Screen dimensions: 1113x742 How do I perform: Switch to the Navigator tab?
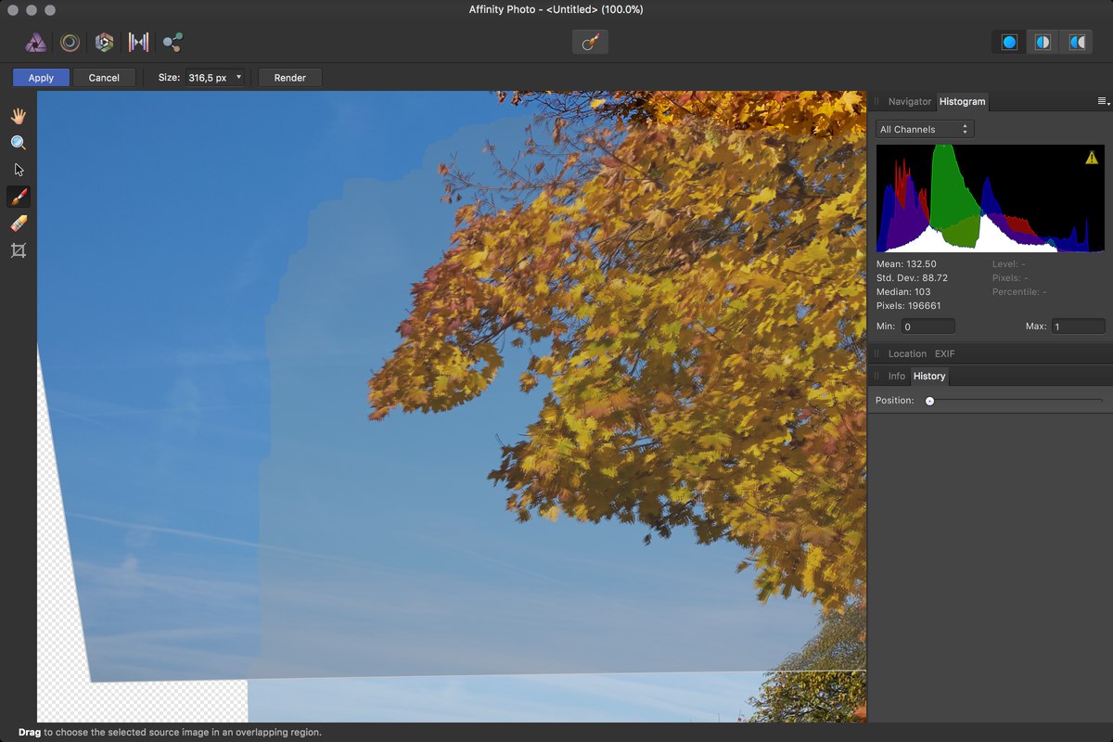coord(909,101)
